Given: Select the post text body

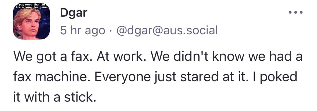Looking at the screenshot, I should point(158,77).
